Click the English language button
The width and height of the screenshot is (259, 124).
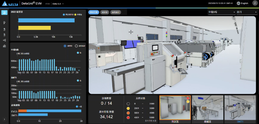242,3
